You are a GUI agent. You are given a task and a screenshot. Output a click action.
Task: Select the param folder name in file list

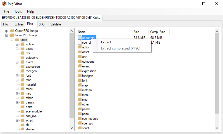pos(86,109)
